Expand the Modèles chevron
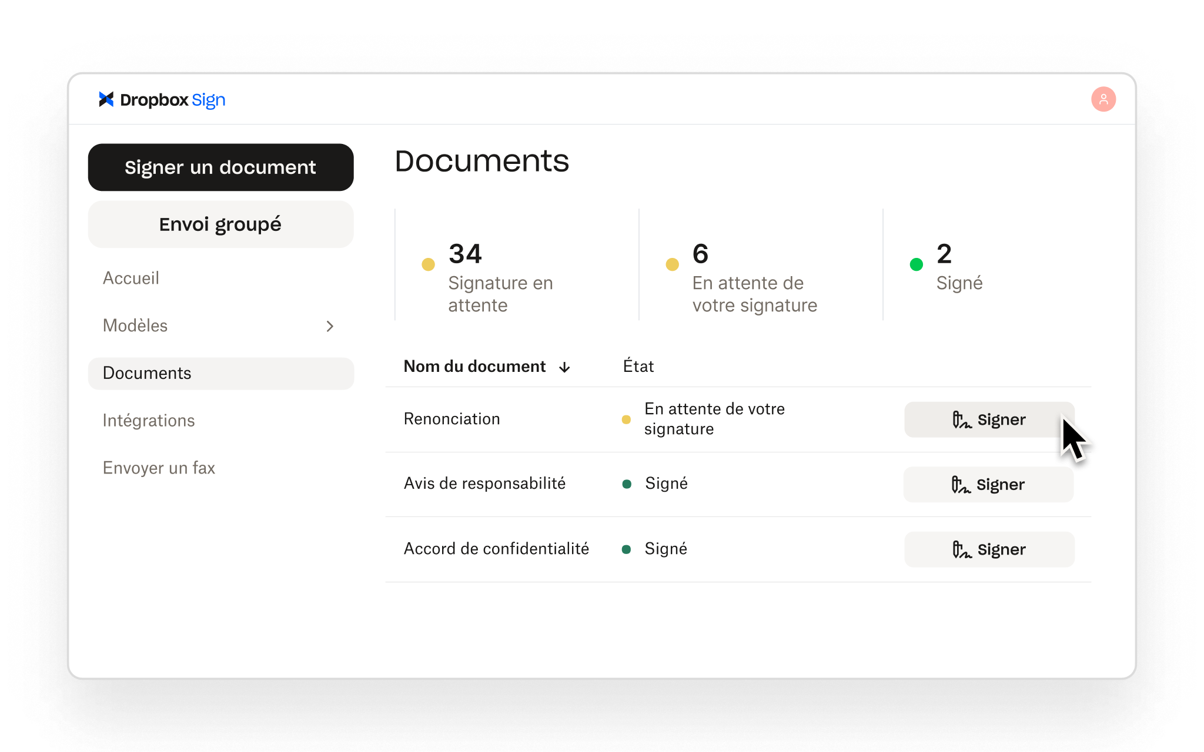 [x=330, y=326]
